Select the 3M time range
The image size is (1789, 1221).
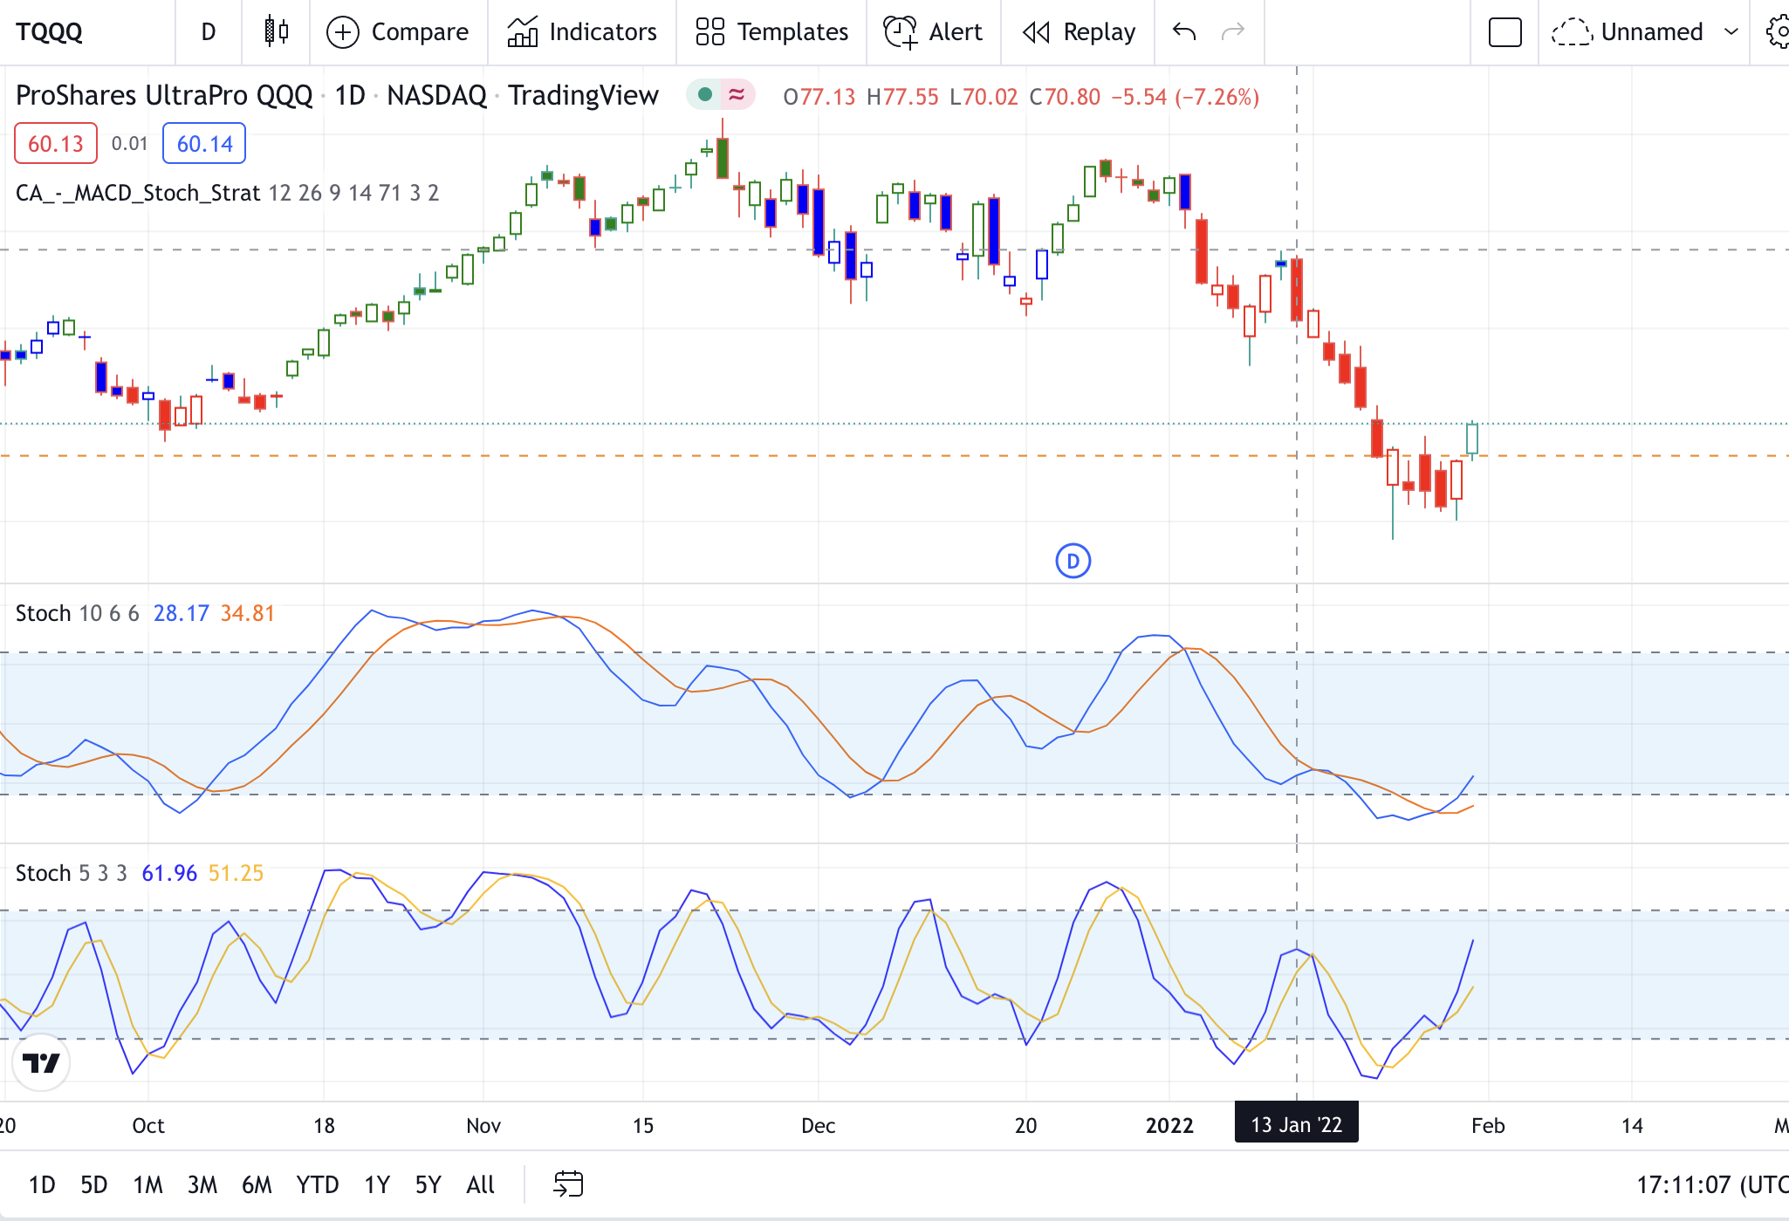(202, 1184)
